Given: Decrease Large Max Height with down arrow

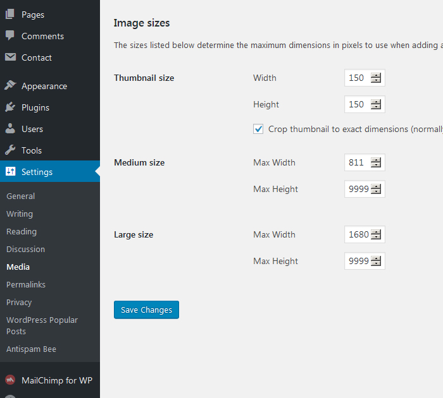Looking at the screenshot, I should 376,263.
